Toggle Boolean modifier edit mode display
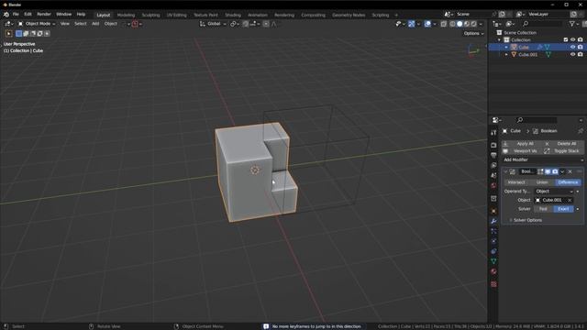The width and height of the screenshot is (587, 330). pos(540,171)
